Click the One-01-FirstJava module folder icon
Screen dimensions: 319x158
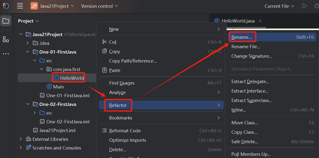coord(36,52)
